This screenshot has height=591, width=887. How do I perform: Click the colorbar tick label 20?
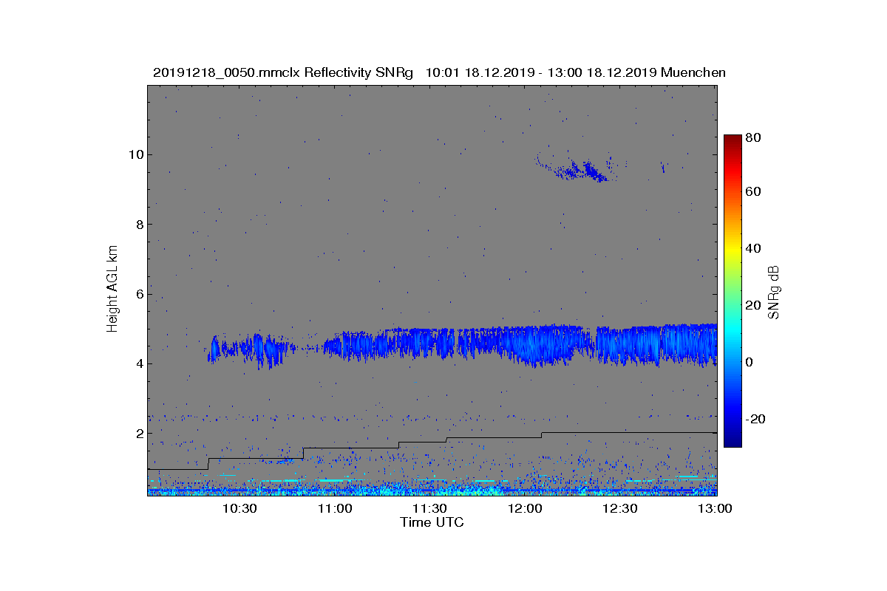pyautogui.click(x=754, y=306)
